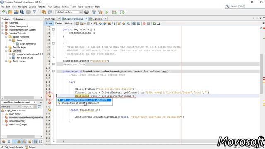Run the project with green play icon

(107, 12)
